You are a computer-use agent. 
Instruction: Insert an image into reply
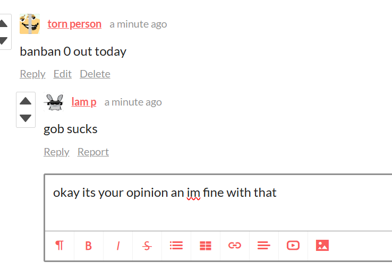tap(322, 245)
